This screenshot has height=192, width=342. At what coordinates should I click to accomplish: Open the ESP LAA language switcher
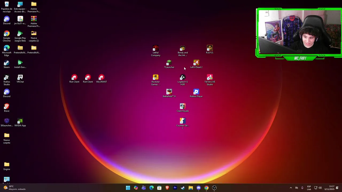(309, 188)
